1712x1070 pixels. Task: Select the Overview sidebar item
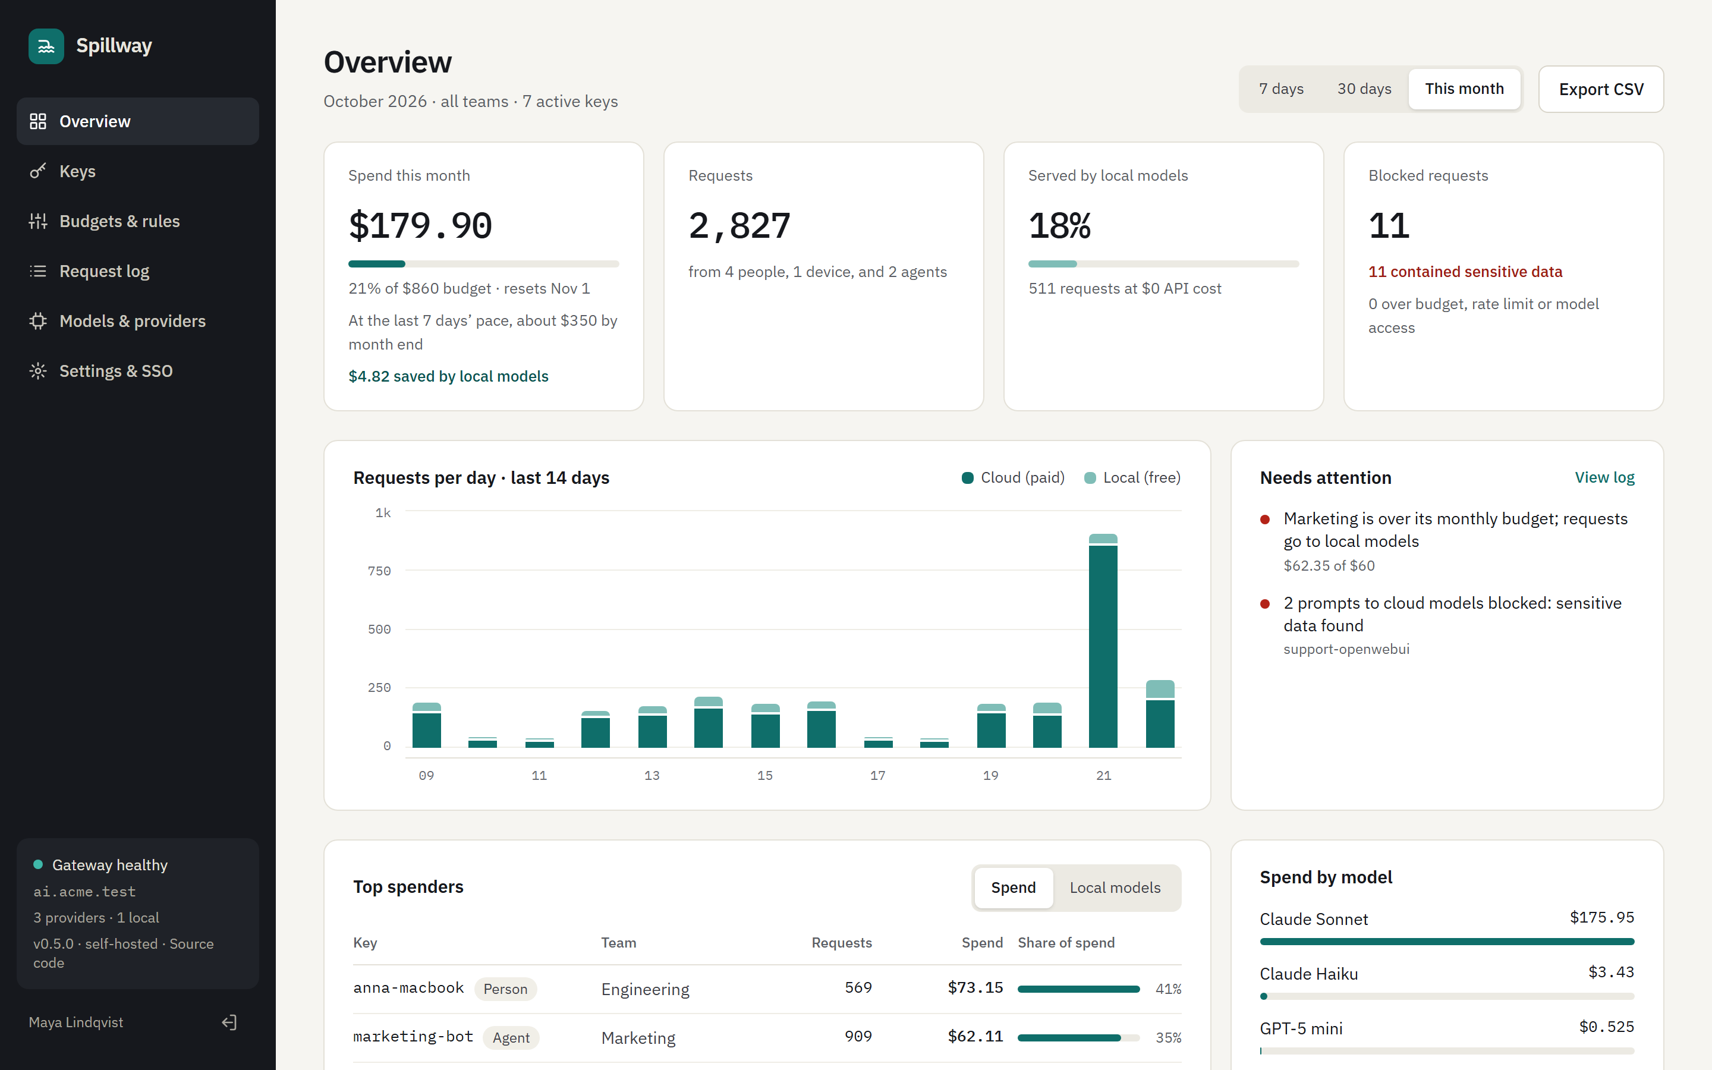138,122
